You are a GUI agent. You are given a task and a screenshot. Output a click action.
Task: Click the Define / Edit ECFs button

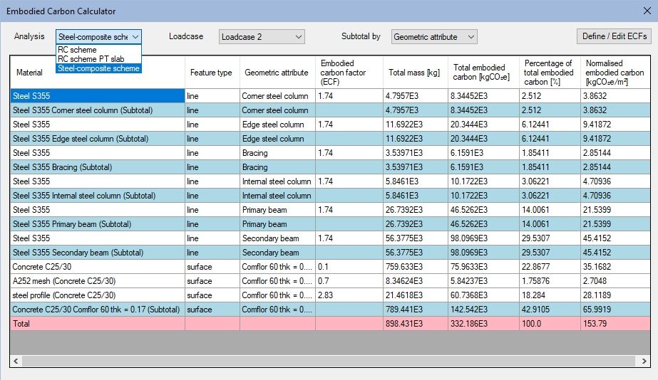(x=613, y=36)
